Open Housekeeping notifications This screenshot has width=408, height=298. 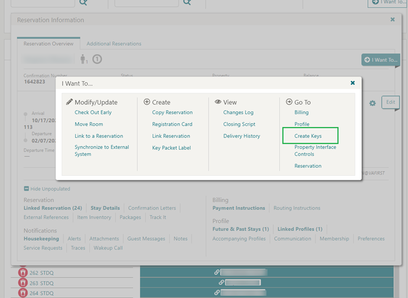pyautogui.click(x=41, y=239)
